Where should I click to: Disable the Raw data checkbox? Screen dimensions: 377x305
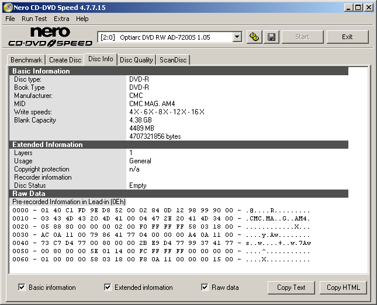point(205,288)
